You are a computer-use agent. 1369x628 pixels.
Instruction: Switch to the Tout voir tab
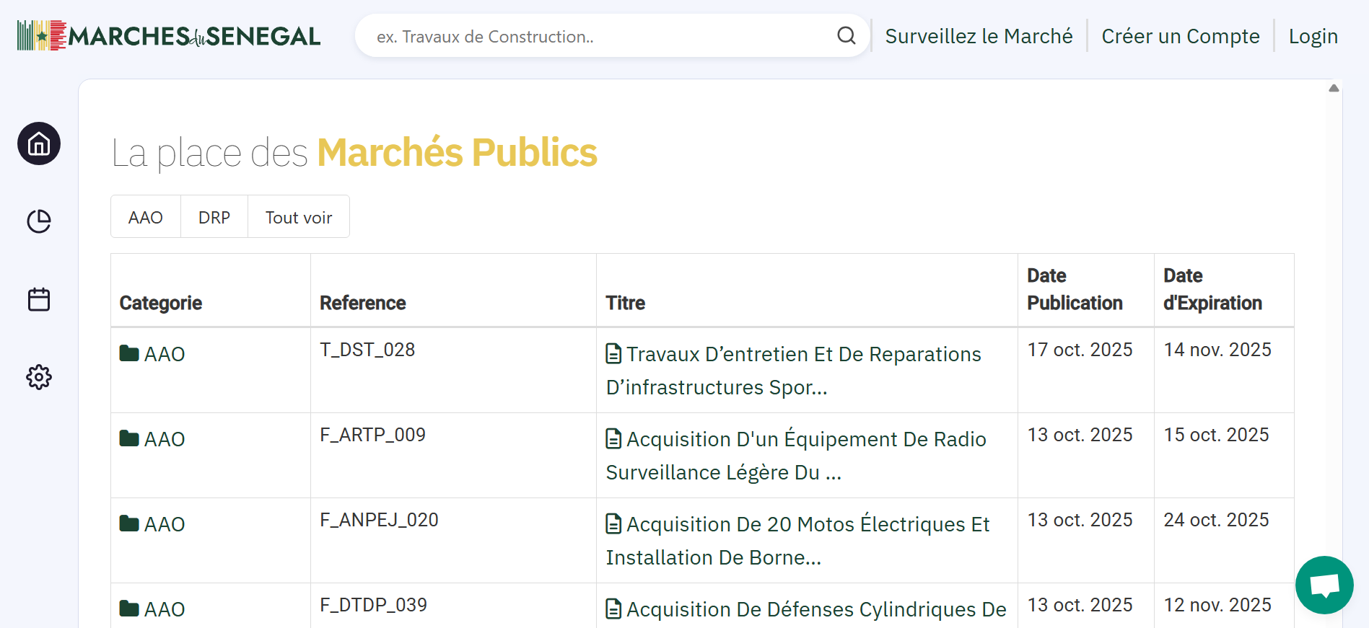tap(299, 217)
